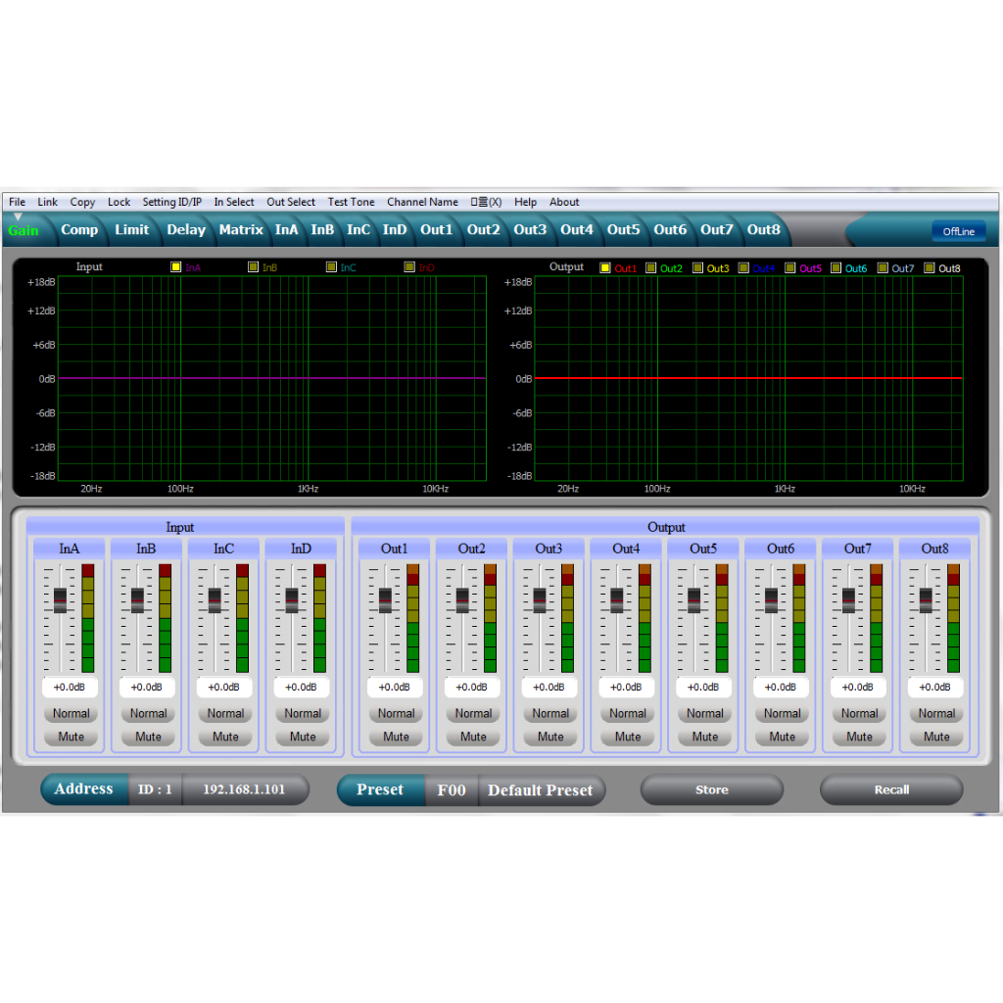This screenshot has height=1003, width=1003.
Task: Switch to the Delay tab
Action: point(186,229)
